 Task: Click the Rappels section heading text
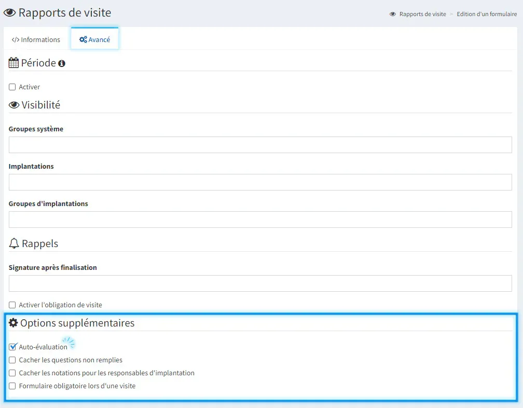[x=40, y=243]
